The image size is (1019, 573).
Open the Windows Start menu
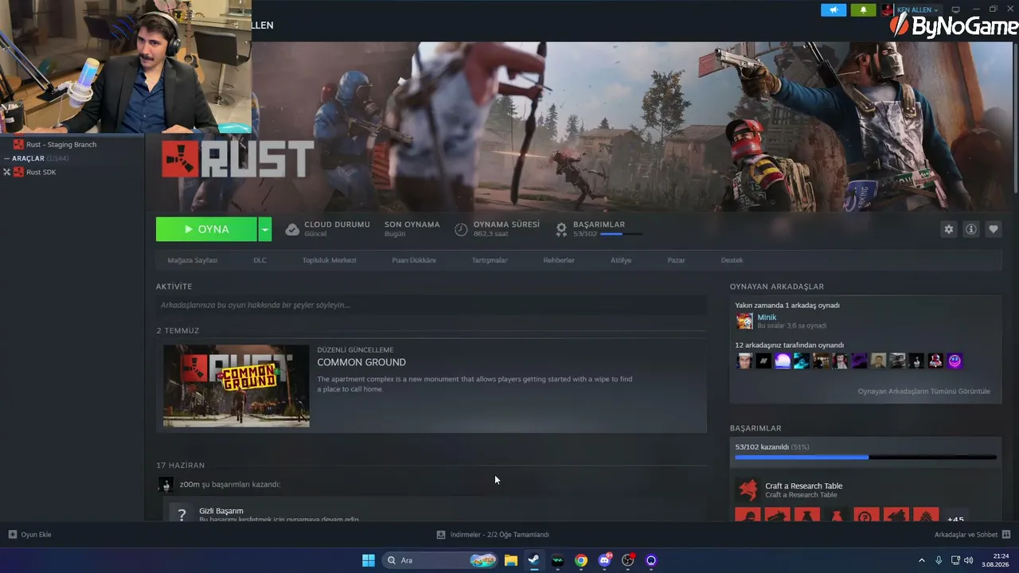click(369, 560)
